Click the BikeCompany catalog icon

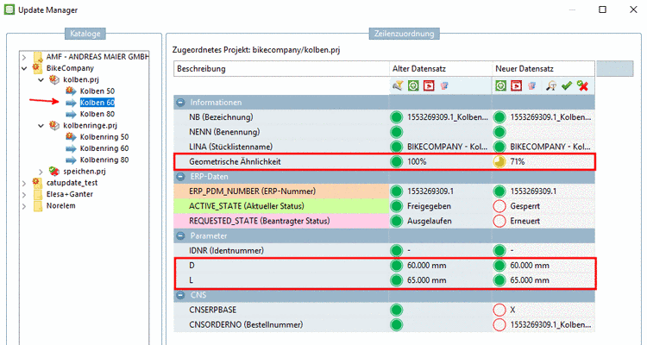point(37,67)
